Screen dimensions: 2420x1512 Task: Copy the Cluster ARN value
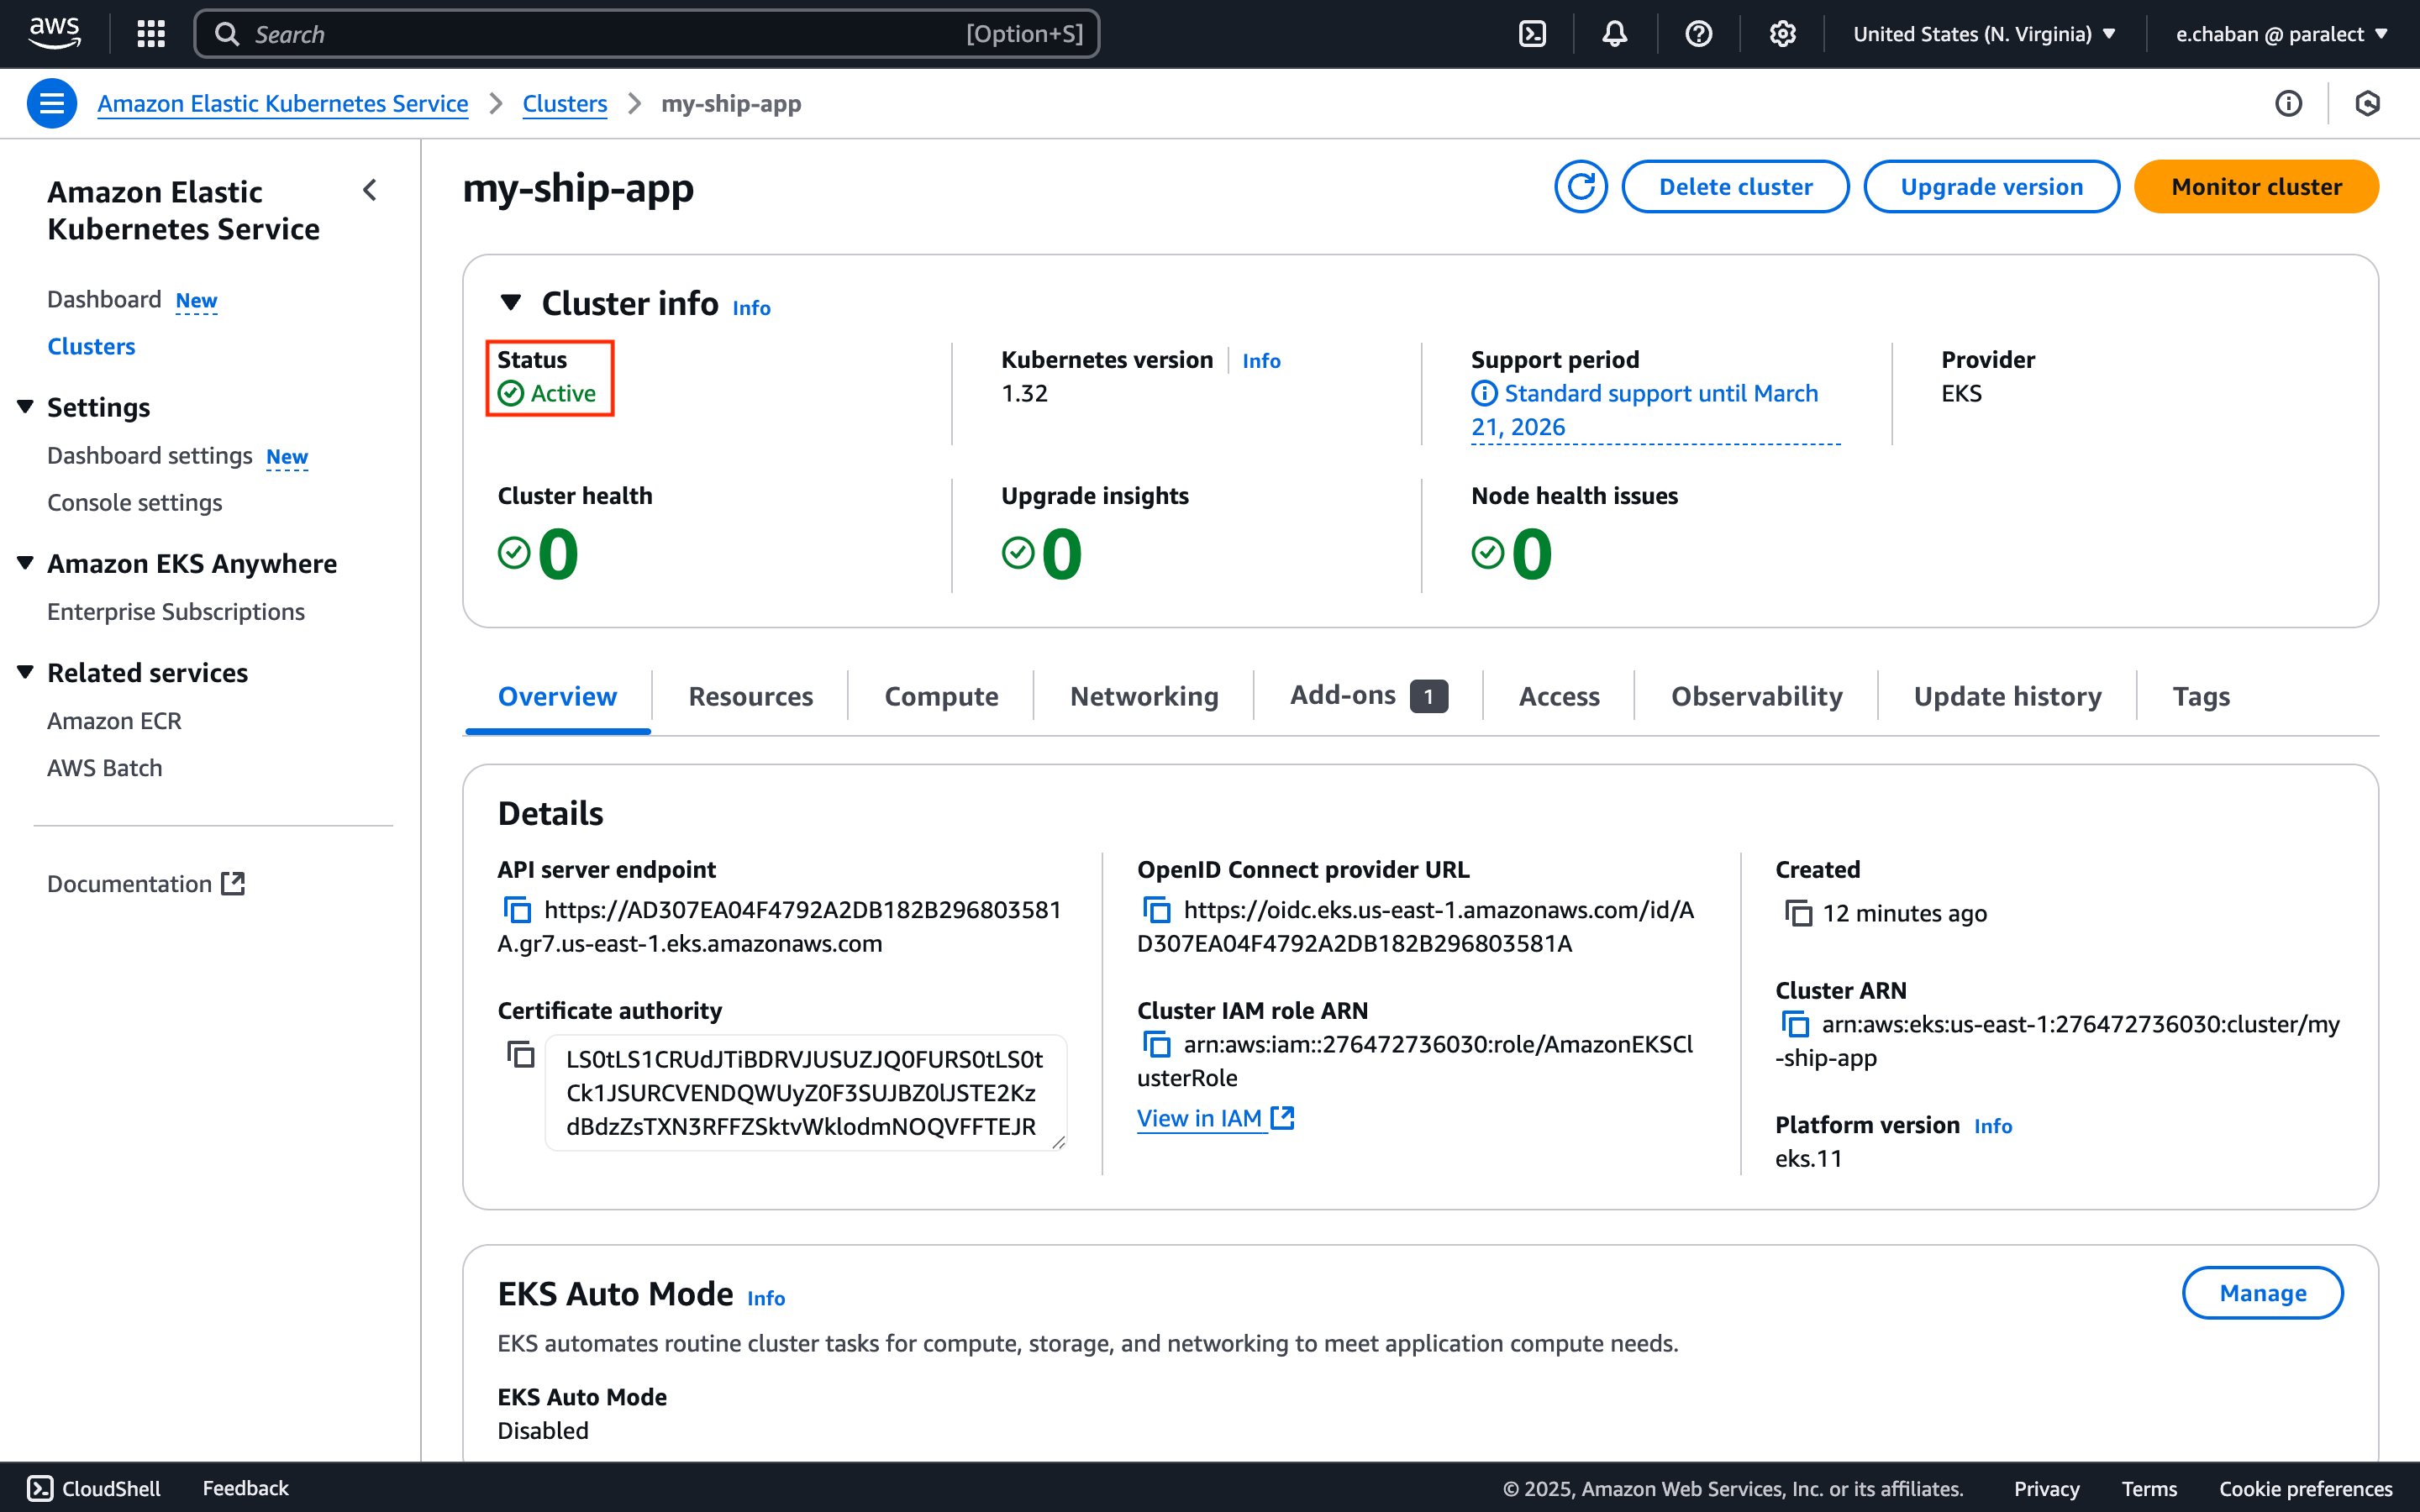pyautogui.click(x=1796, y=1024)
